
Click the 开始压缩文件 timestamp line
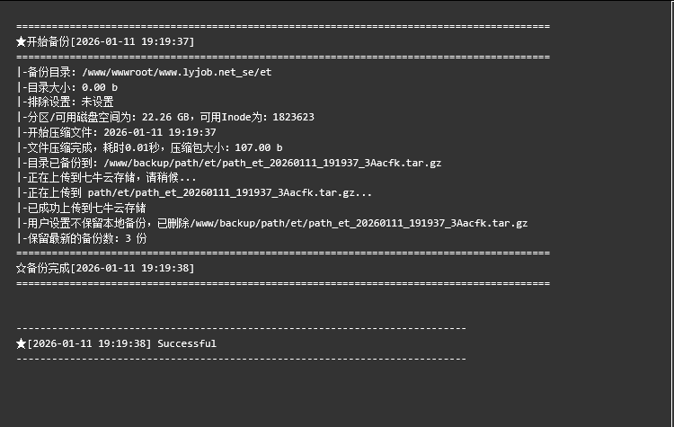coord(117,132)
